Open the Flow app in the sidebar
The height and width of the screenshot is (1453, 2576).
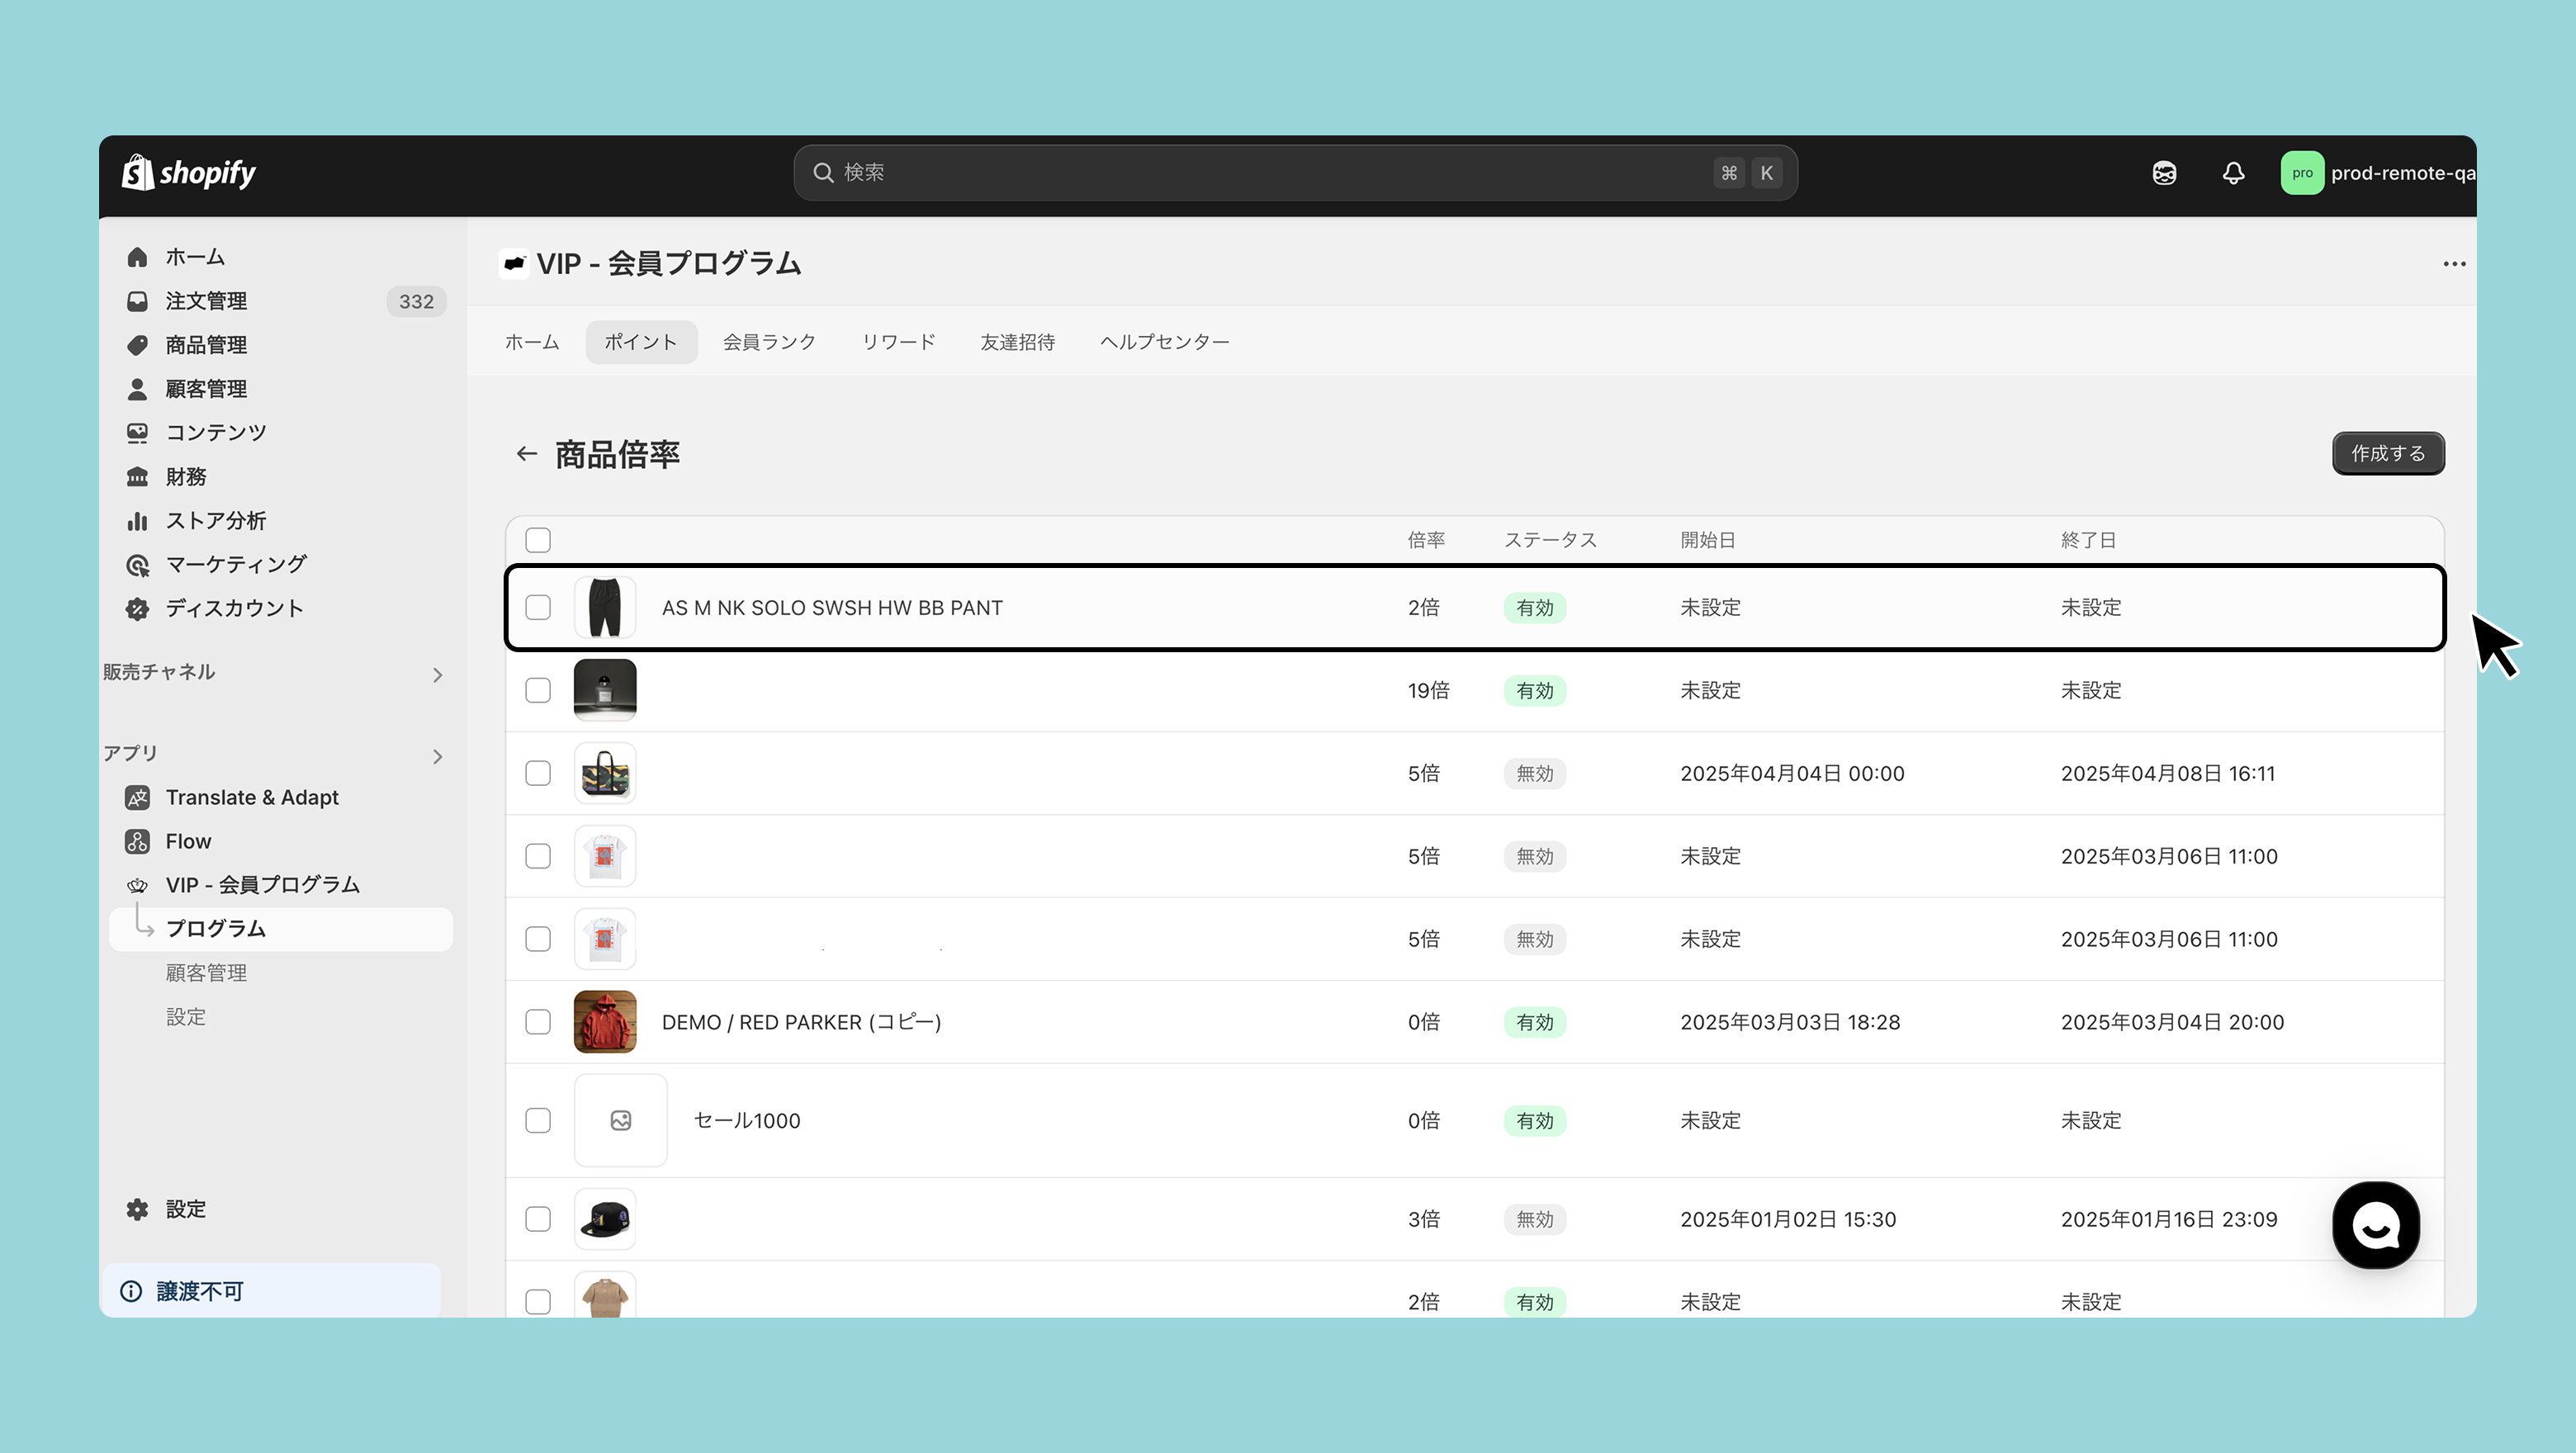188,841
